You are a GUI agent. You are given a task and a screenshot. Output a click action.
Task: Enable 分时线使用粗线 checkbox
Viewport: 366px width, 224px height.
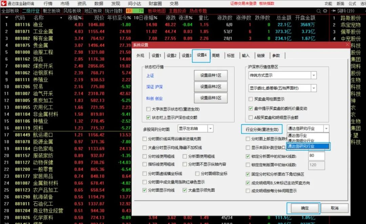pyautogui.click(x=144, y=156)
